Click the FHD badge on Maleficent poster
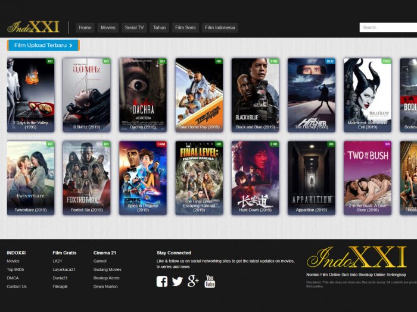The width and height of the screenshot is (417, 312). click(386, 61)
